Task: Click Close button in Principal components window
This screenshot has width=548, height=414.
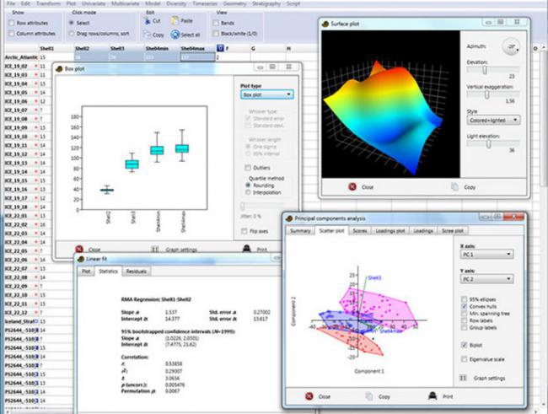Action: (318, 396)
